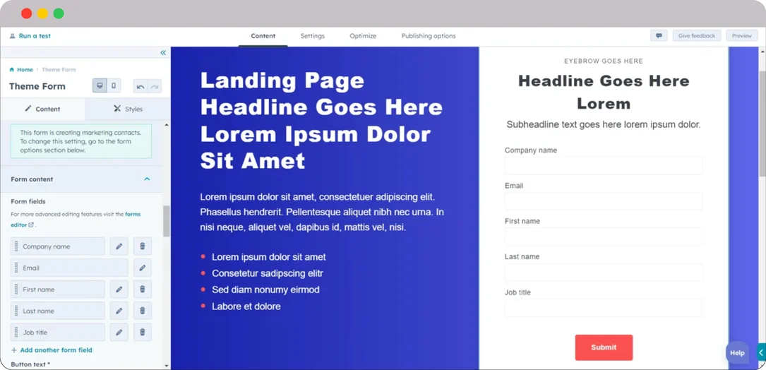
Task: Click Run a test link
Action: pos(34,36)
